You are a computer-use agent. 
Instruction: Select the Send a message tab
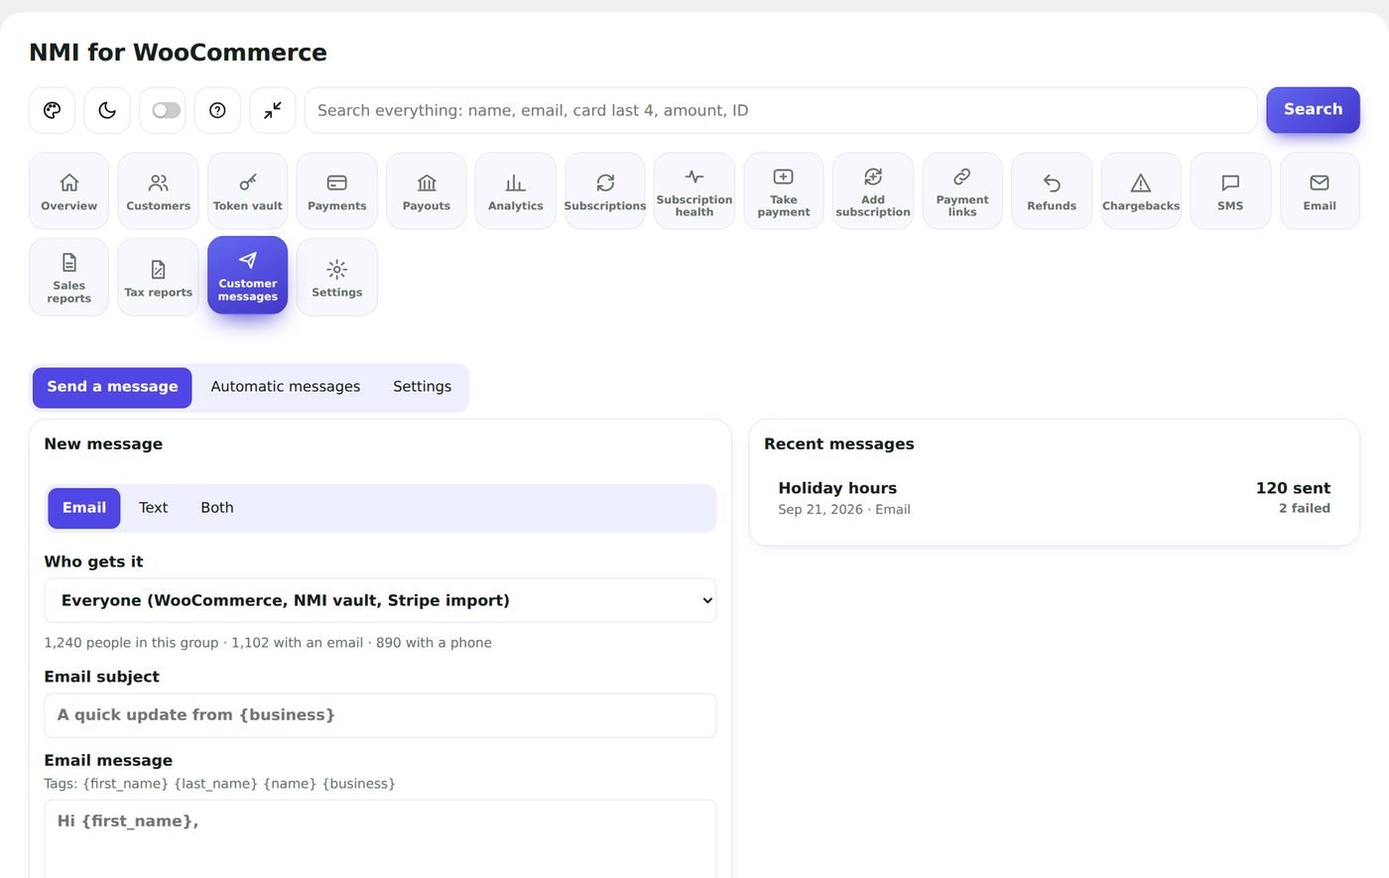(x=112, y=387)
